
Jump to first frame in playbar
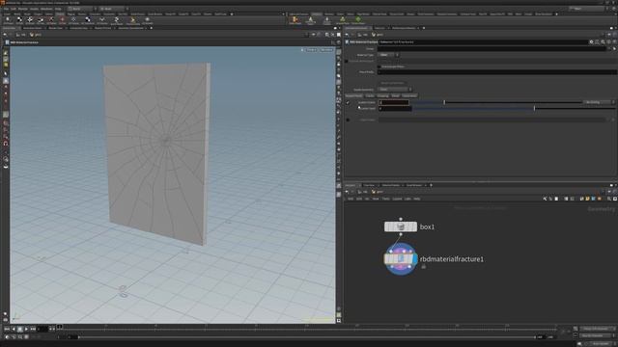pos(7,329)
